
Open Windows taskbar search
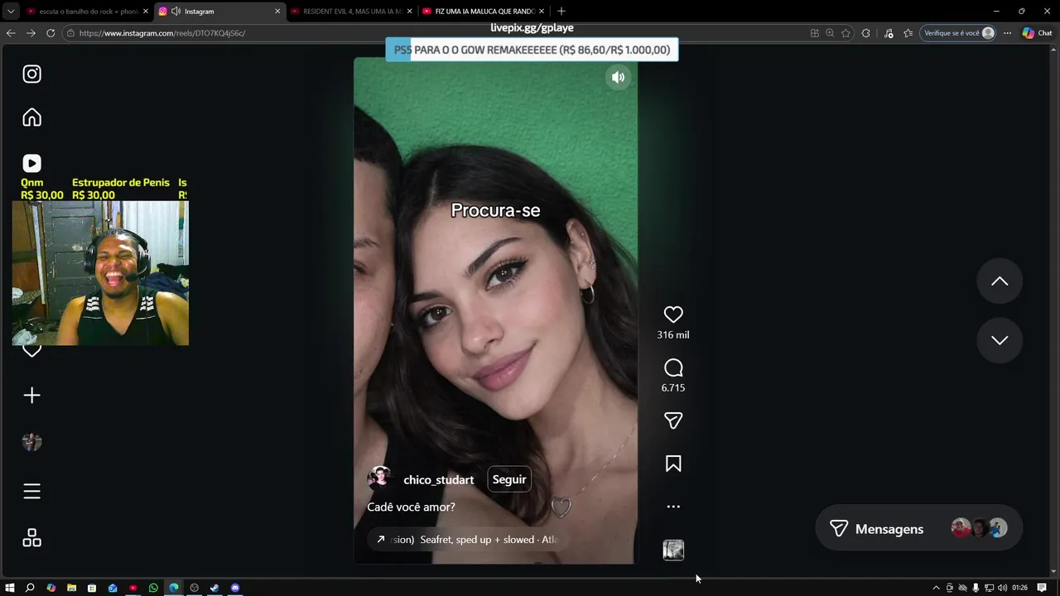click(x=30, y=588)
